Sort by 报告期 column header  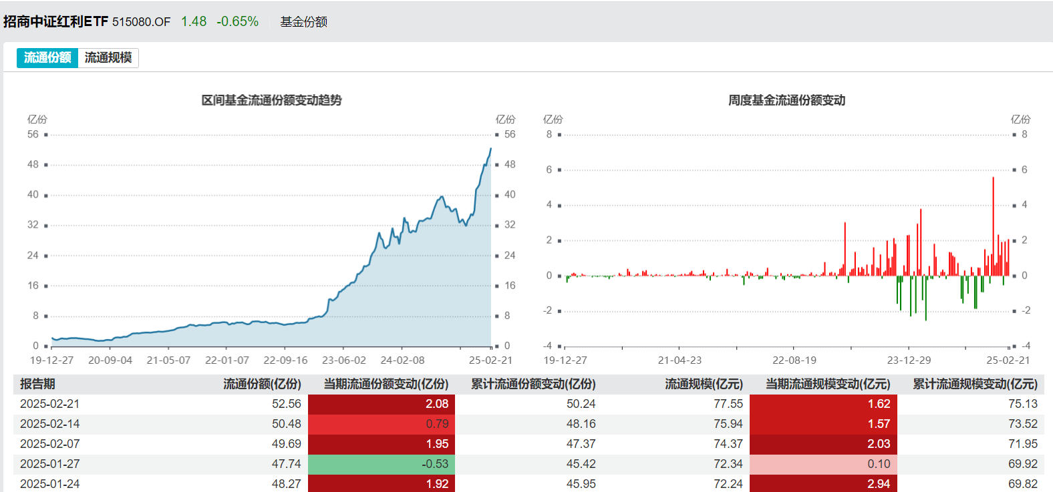pos(37,384)
